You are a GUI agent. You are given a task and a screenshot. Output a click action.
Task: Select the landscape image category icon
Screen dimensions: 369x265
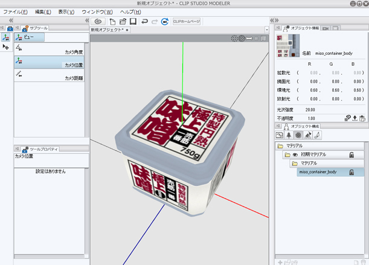pos(280,135)
